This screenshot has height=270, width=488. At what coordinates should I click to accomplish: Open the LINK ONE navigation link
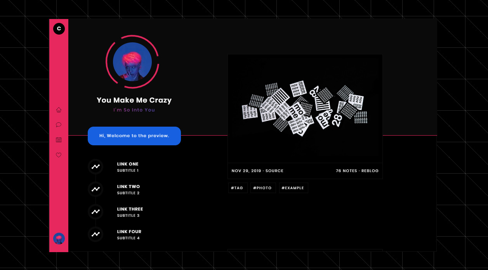click(x=128, y=164)
